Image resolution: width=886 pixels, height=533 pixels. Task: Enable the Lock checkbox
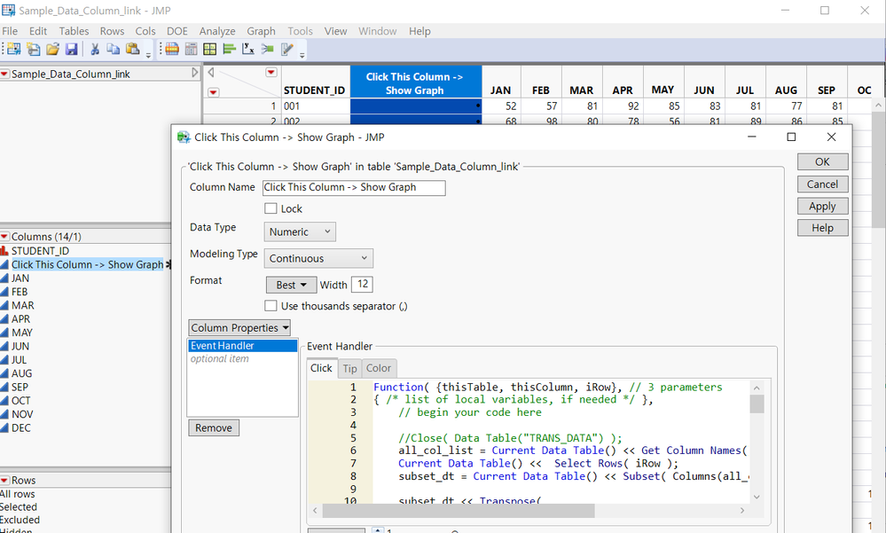click(x=271, y=209)
